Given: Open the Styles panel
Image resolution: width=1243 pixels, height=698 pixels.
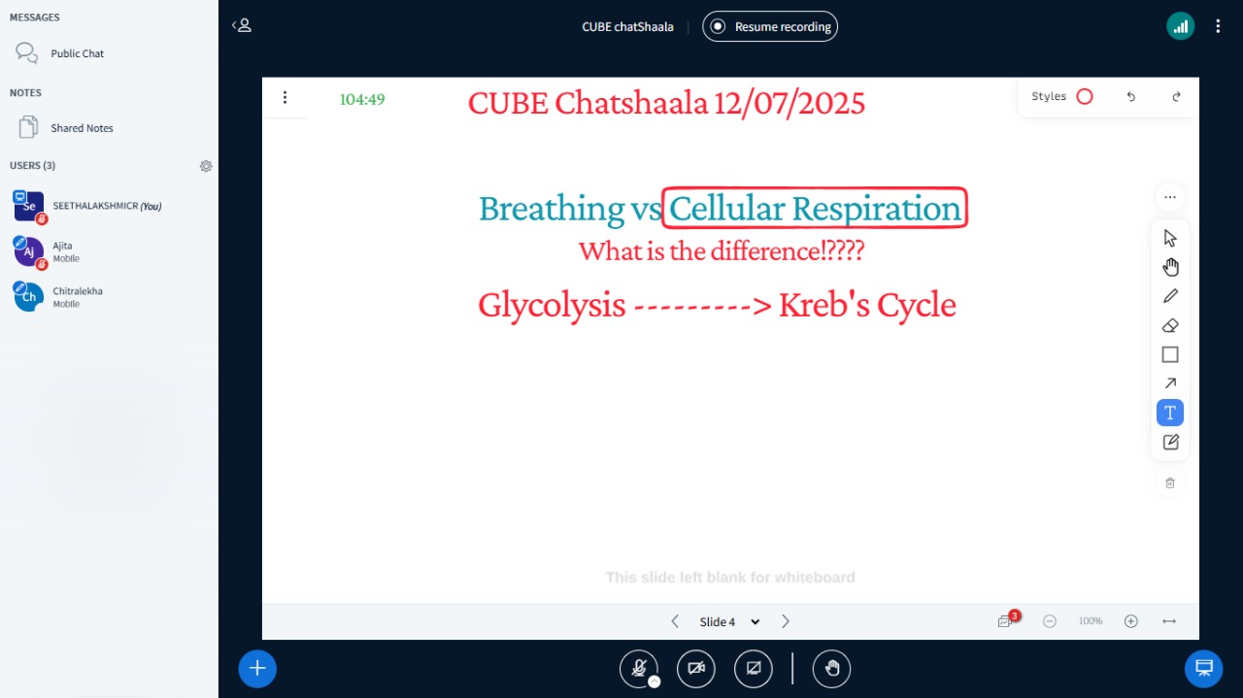Looking at the screenshot, I should pos(1061,96).
